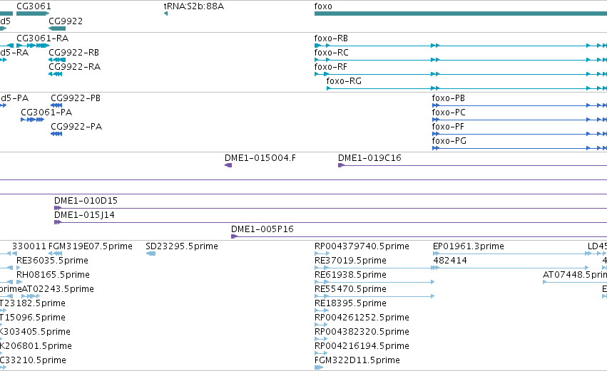Click the tRNA:S2b:88A arrow glyph
Image resolution: width=607 pixels, height=371 pixels.
click(165, 14)
